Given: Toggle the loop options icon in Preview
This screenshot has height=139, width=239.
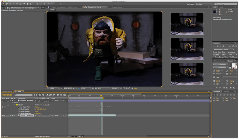Looking at the screenshot, I should coord(233,46).
